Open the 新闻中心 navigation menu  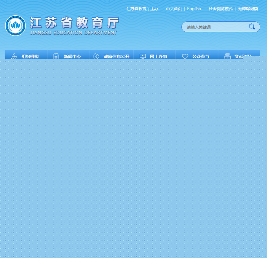pos(72,56)
